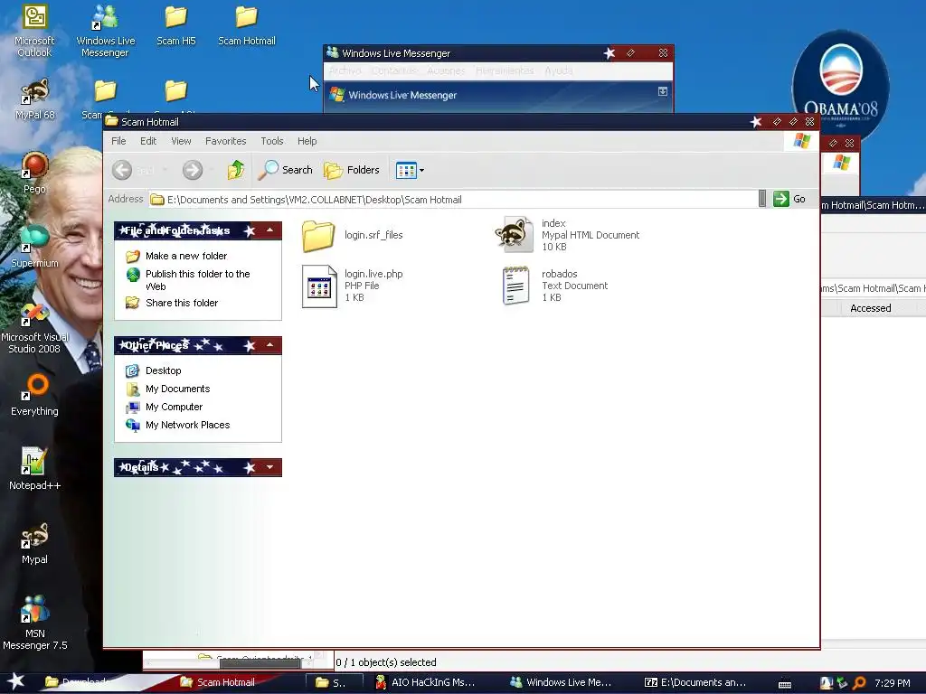The width and height of the screenshot is (926, 694).
Task: Expand the address bar dropdown arrow
Action: point(761,199)
